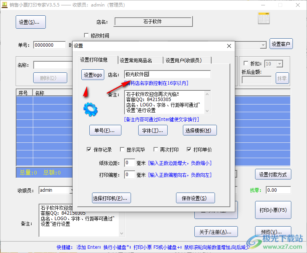The height and width of the screenshot is (253, 307).
Task: Click 预览(V)... button
Action: (x=273, y=232)
